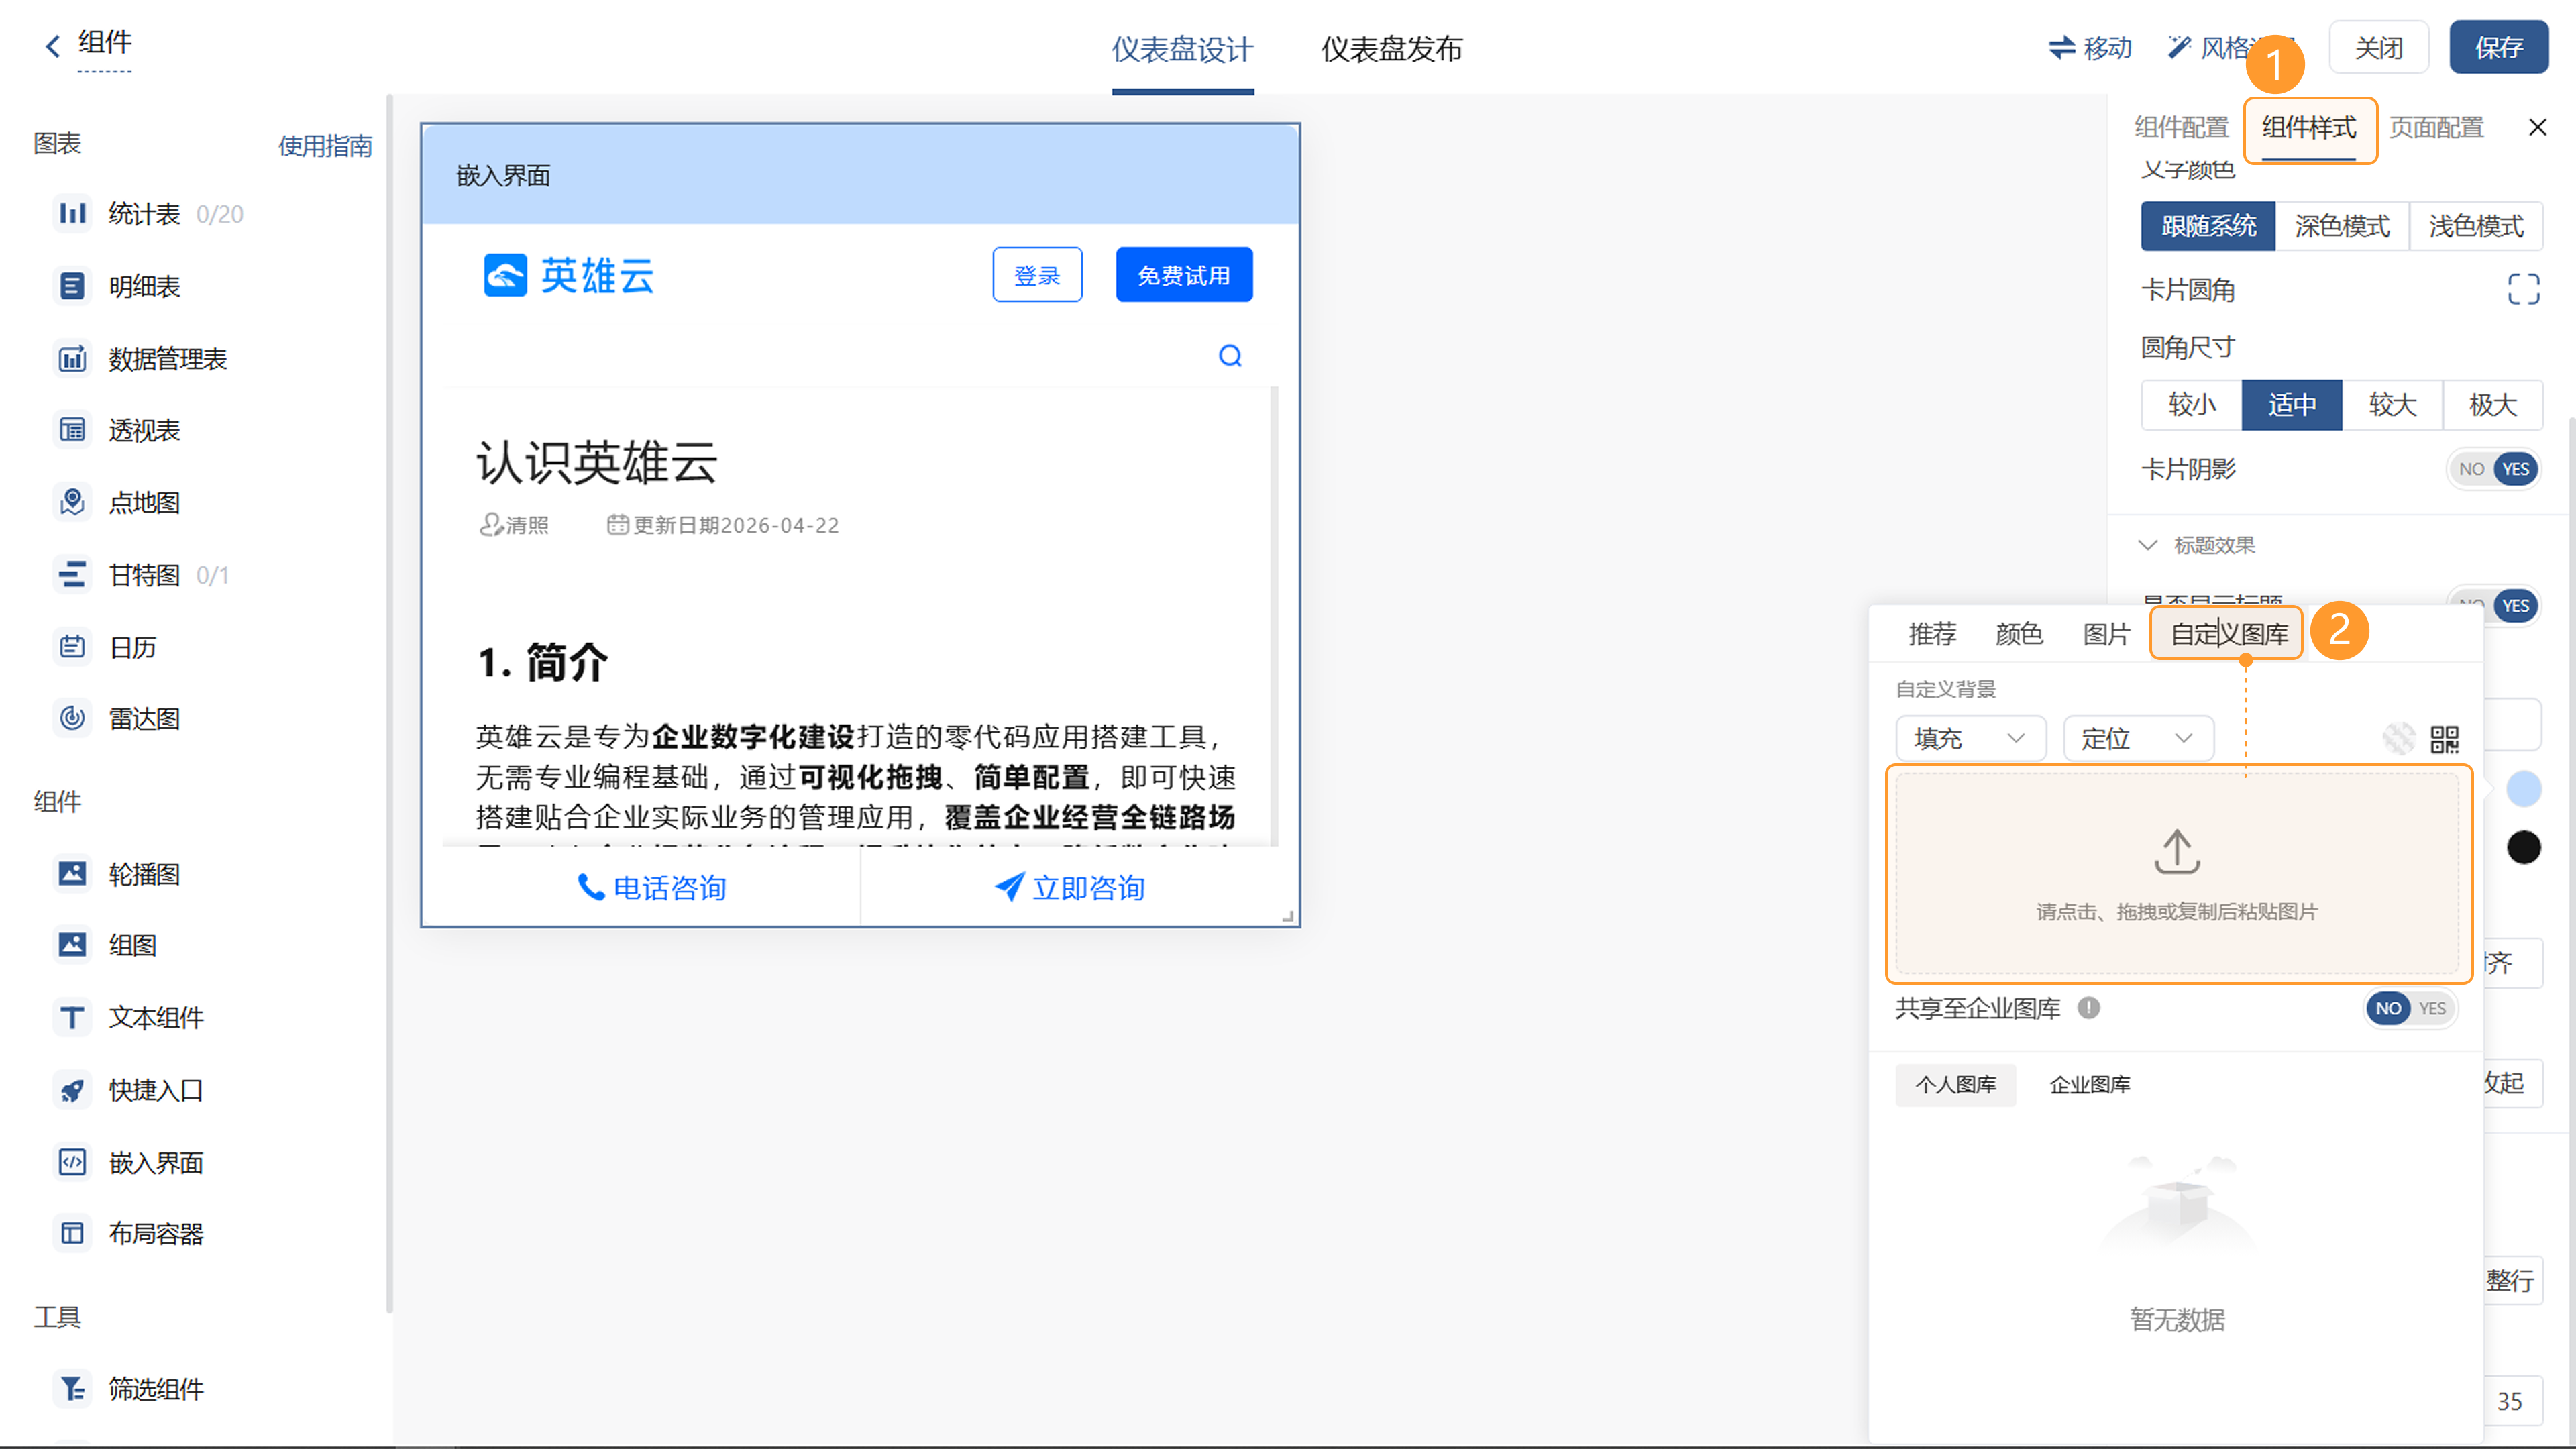2576x1449 pixels.
Task: Switch to 颜色 background tab
Action: coord(2019,634)
